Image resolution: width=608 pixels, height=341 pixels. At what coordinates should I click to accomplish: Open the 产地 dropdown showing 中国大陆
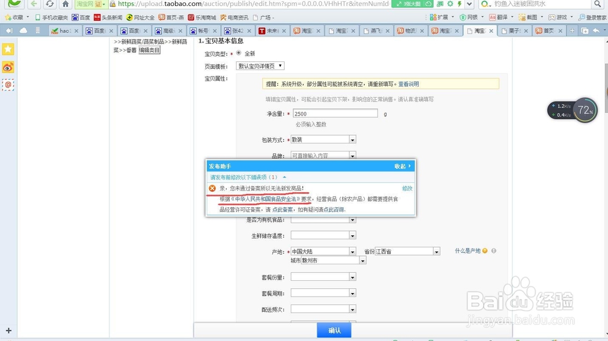point(323,252)
